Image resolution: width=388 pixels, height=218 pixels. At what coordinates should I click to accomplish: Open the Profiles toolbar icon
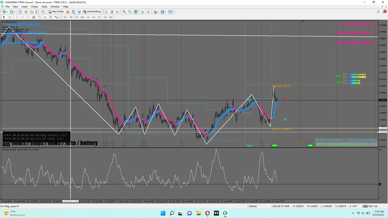click(x=11, y=12)
